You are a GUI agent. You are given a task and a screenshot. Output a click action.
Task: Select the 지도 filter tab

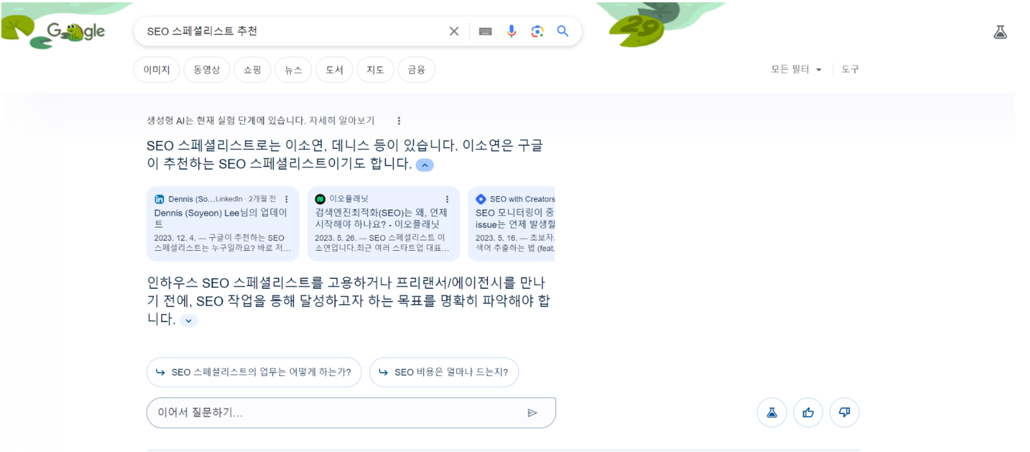click(375, 69)
